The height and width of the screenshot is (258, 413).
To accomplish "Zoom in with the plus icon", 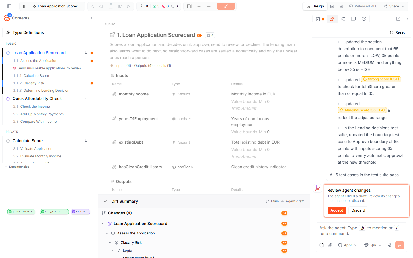I will coord(199,6).
